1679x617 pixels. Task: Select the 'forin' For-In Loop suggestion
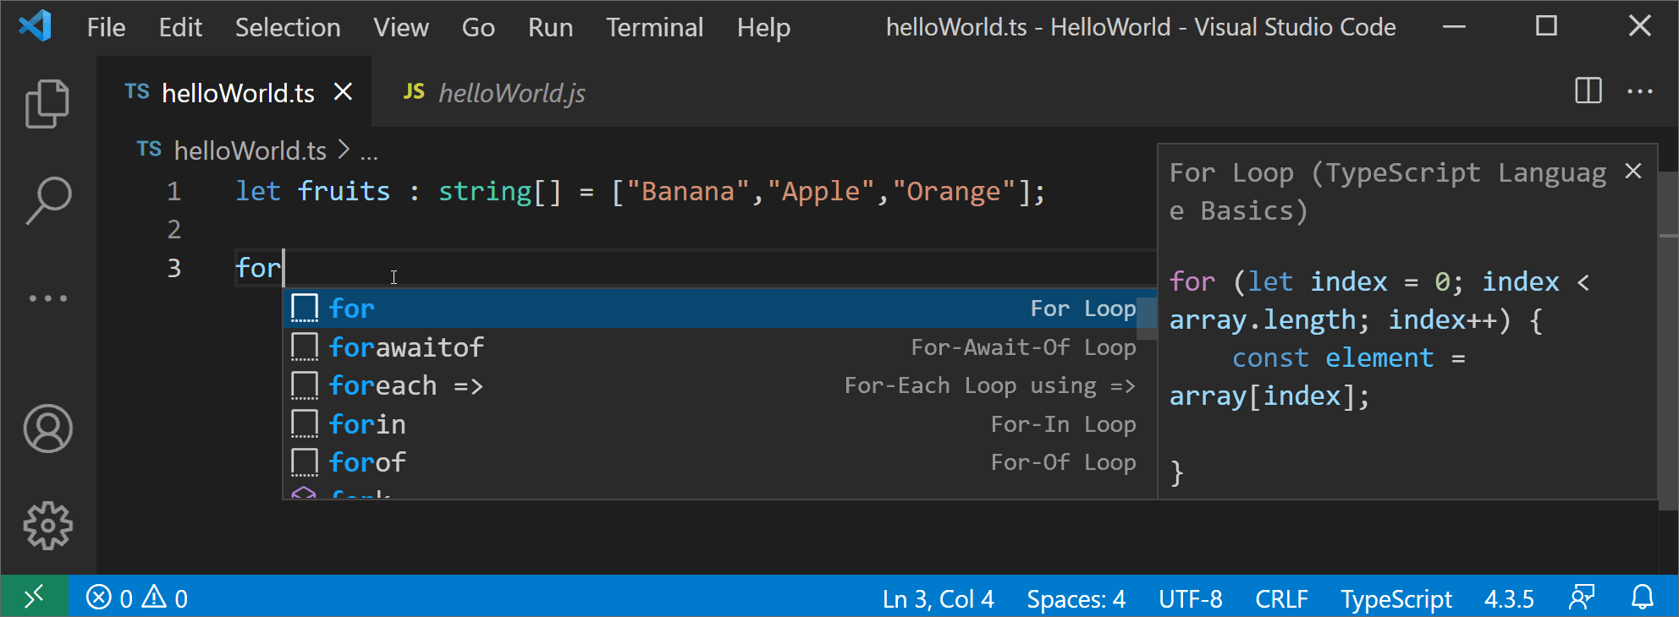[719, 423]
